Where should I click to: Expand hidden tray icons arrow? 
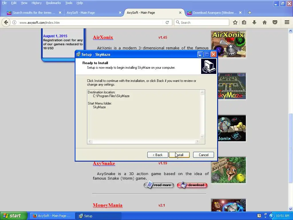tap(272, 216)
